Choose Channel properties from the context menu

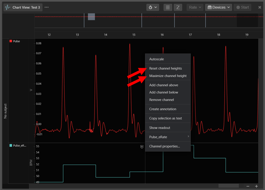(164, 146)
